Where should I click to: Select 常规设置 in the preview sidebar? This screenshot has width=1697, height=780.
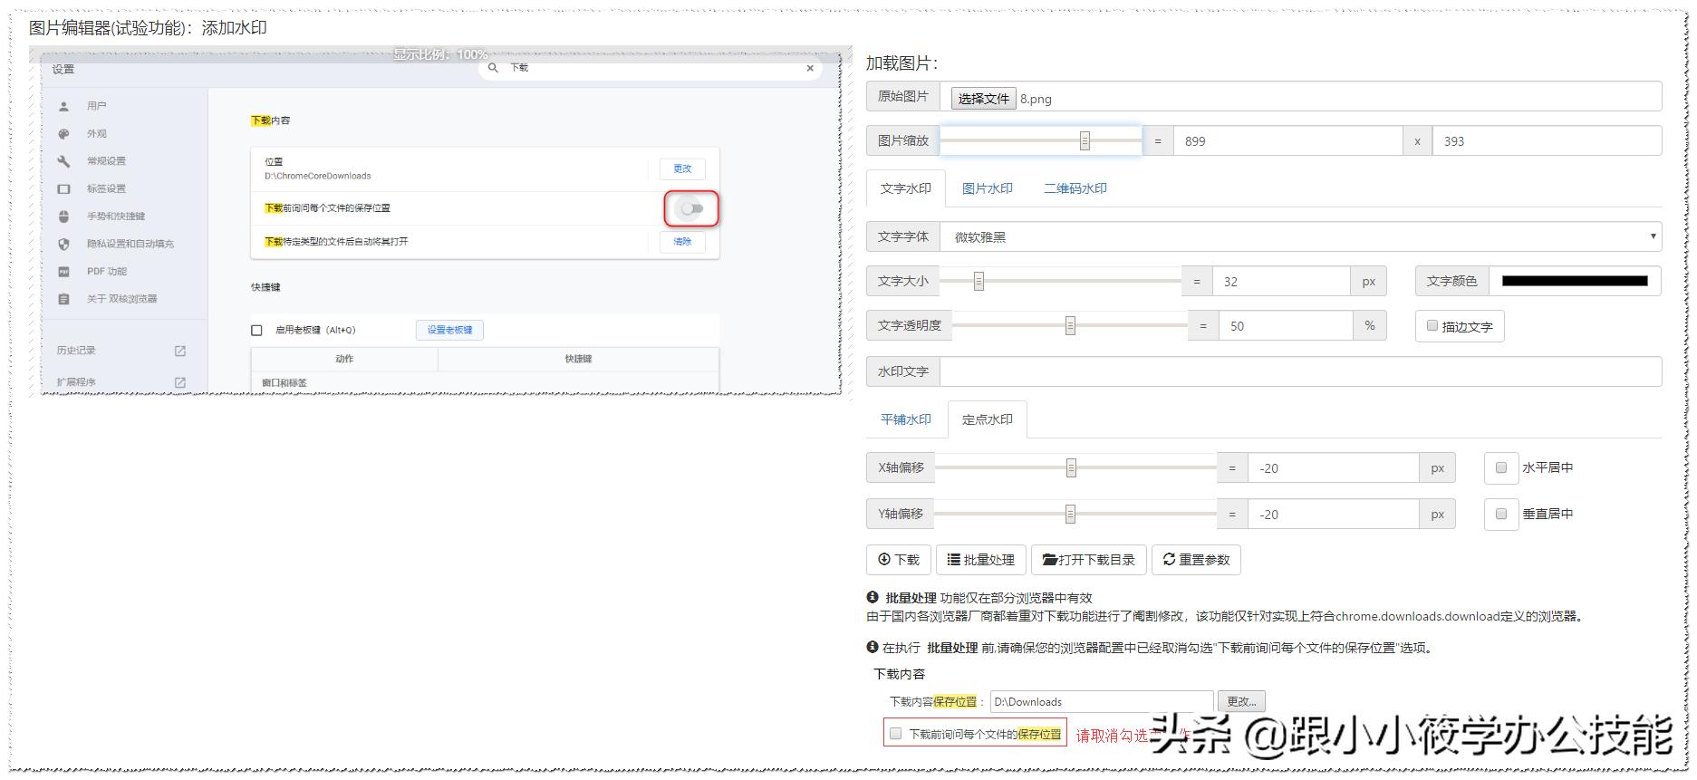point(106,161)
